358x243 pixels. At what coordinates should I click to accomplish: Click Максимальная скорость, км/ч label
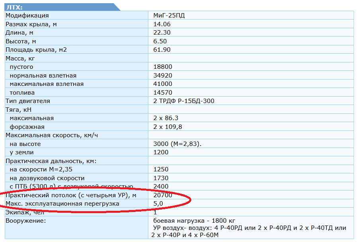click(52, 136)
